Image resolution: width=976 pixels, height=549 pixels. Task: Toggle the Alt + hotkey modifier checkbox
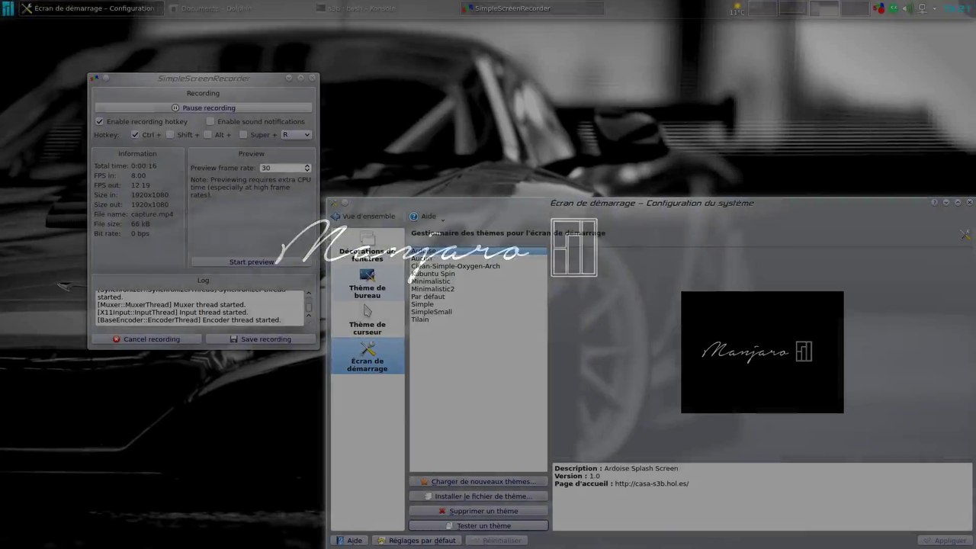pyautogui.click(x=207, y=135)
